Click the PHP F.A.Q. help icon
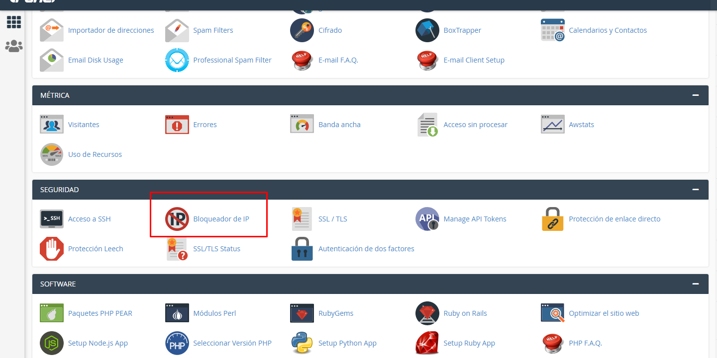Viewport: 717px width, 358px height. pos(553,343)
